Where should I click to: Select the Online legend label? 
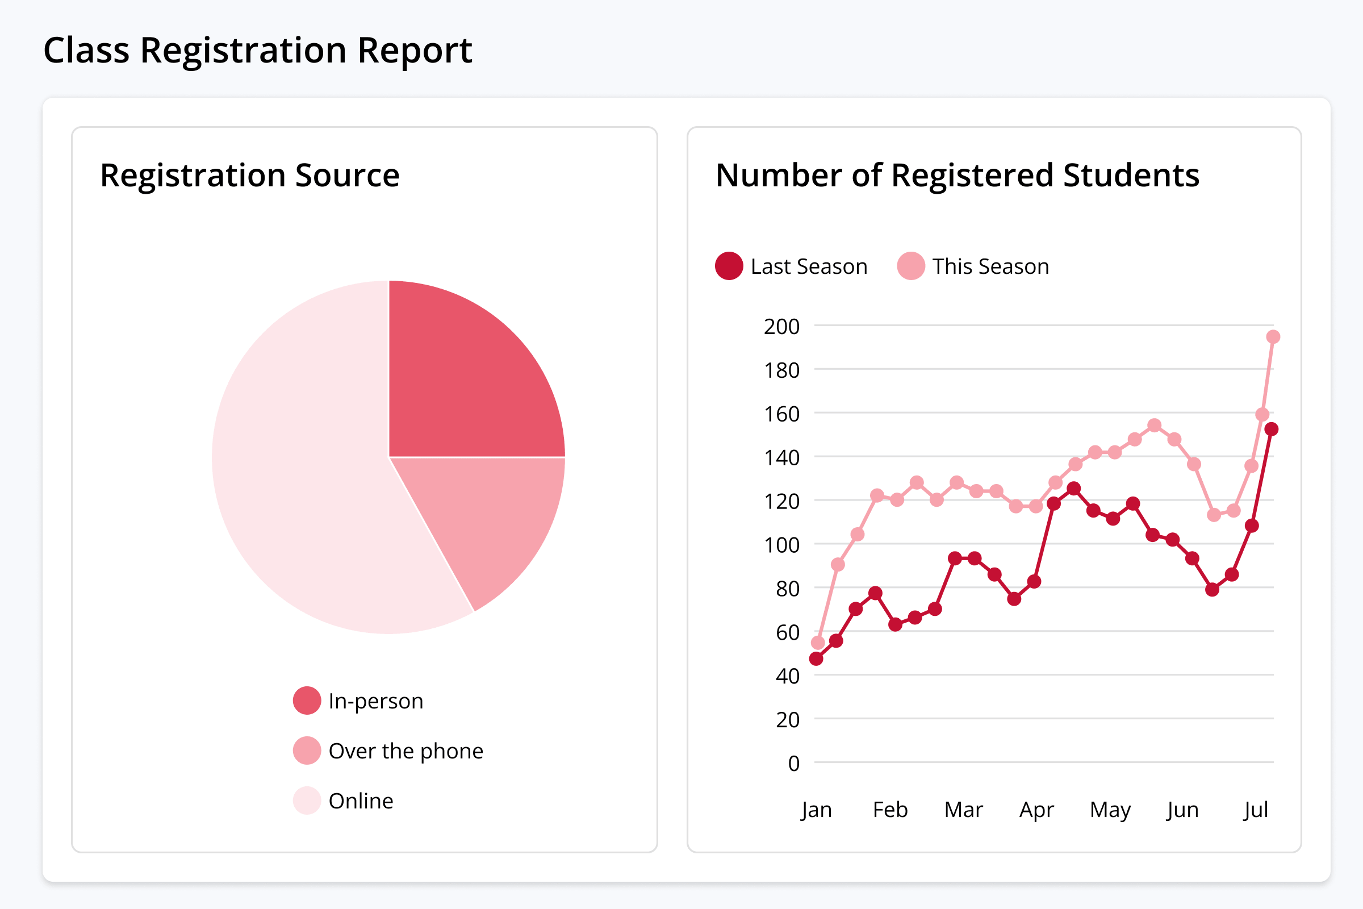[361, 801]
